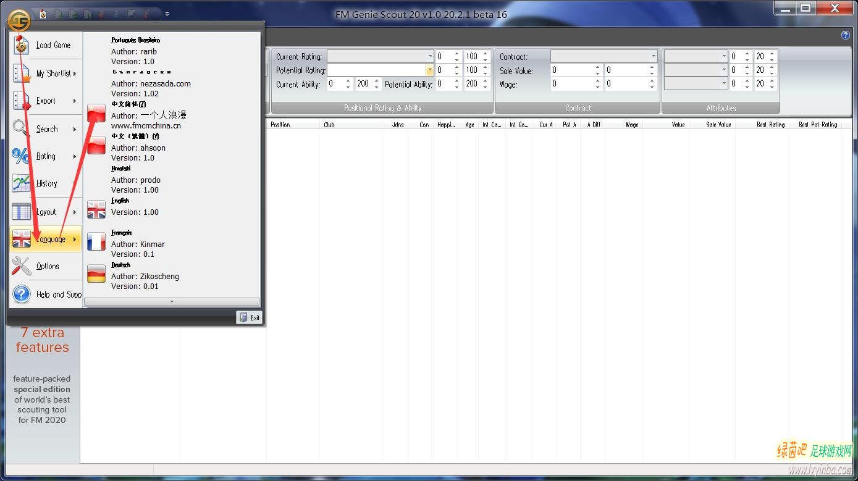Sort by the Club column header

(351, 125)
